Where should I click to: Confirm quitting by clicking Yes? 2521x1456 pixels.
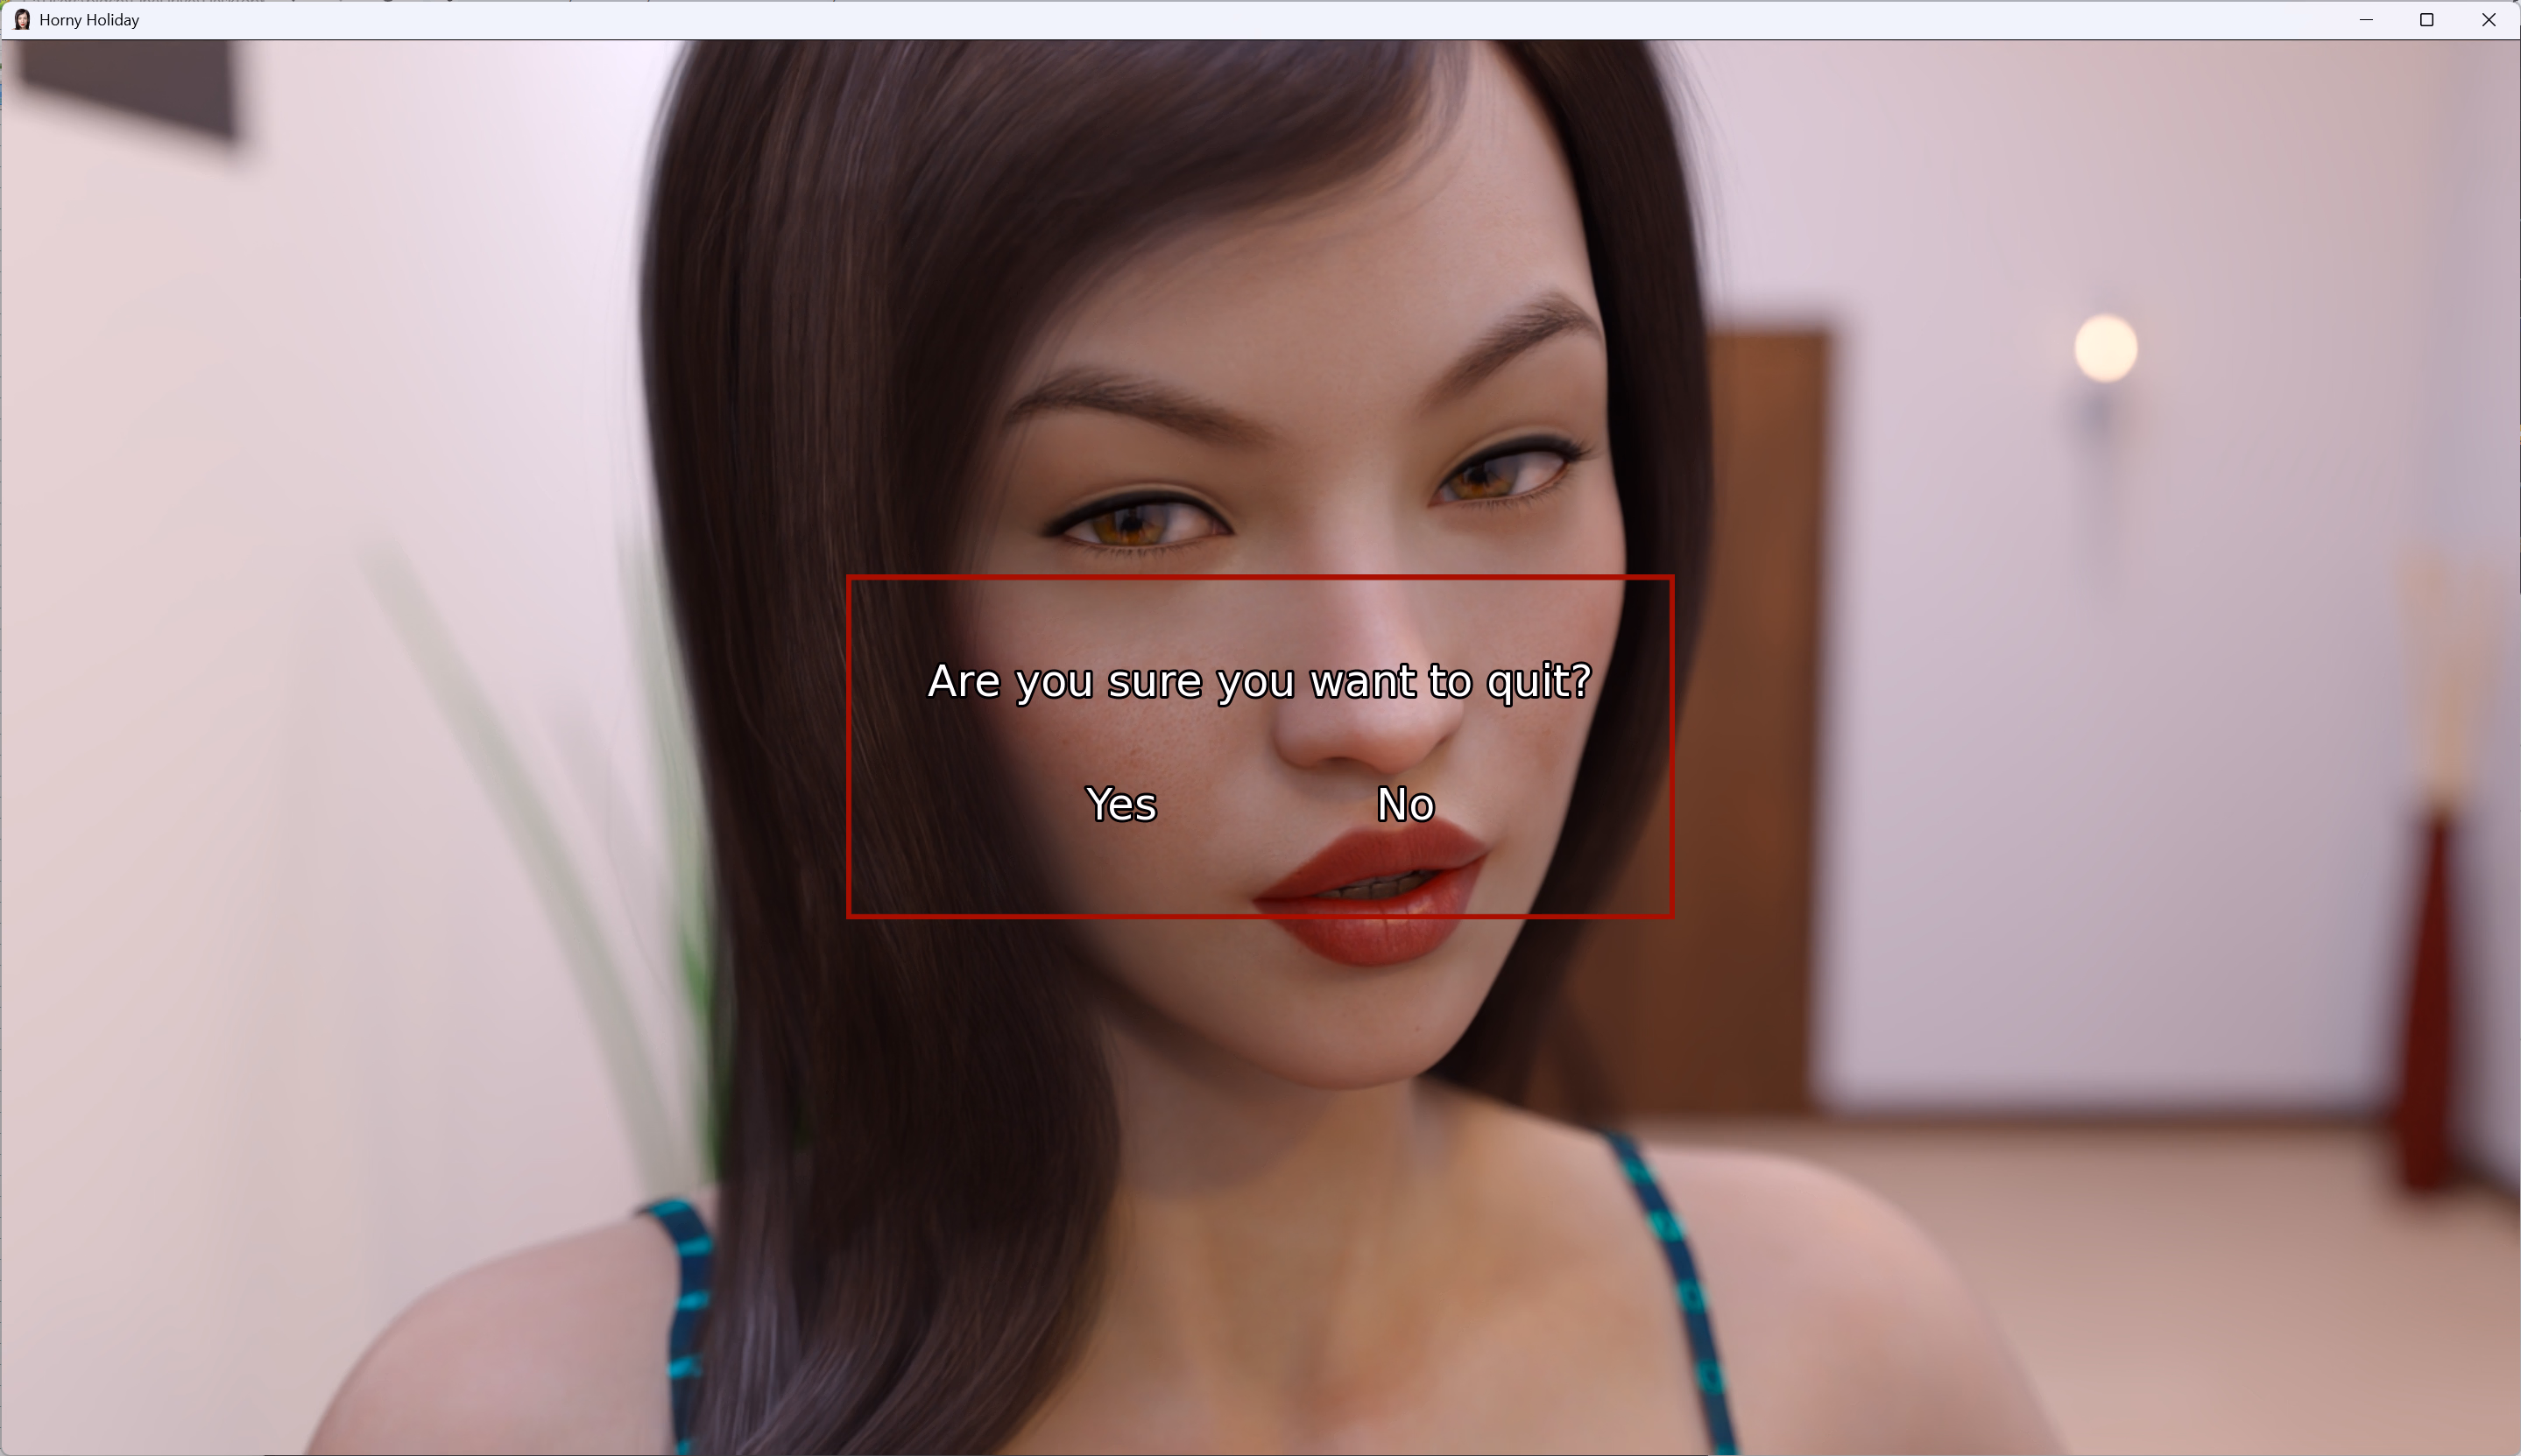click(1121, 805)
